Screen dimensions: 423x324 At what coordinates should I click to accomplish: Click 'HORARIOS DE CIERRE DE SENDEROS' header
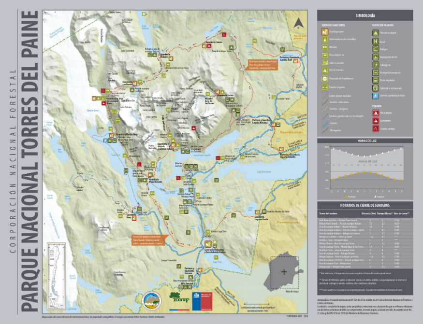coord(365,205)
